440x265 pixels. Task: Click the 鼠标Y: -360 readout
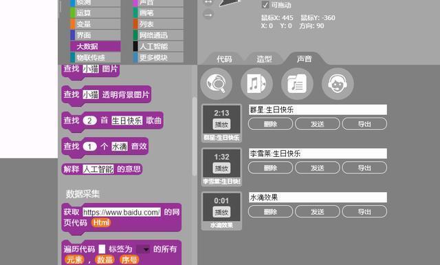[x=318, y=18]
